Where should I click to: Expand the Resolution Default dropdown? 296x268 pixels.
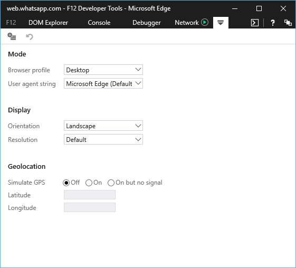103,139
